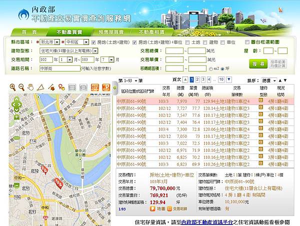The height and width of the screenshot is (226, 300).
Task: Click the green 搜尋 button
Action: pos(258,63)
